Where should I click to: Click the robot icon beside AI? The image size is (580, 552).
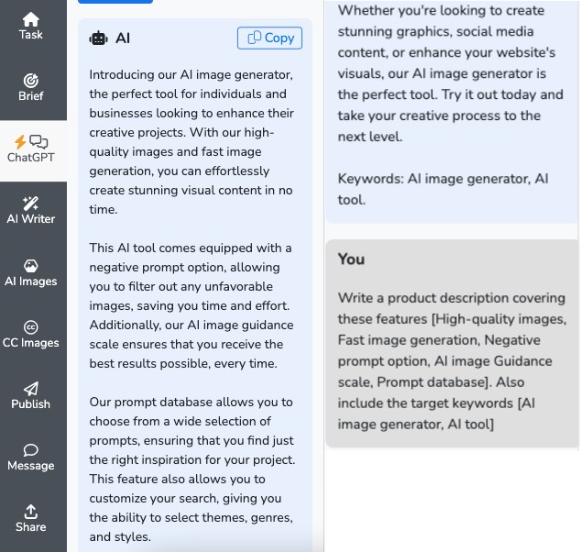(98, 39)
